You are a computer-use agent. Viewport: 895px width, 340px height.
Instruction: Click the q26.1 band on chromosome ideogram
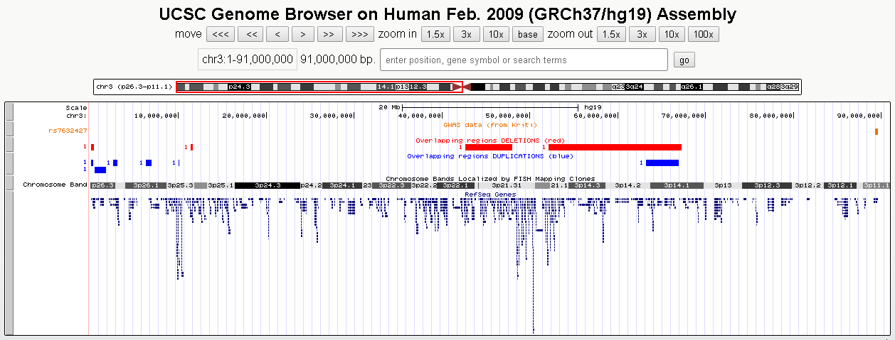692,87
